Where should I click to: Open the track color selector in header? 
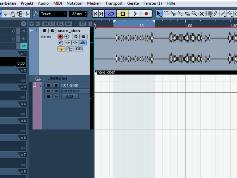point(83,24)
